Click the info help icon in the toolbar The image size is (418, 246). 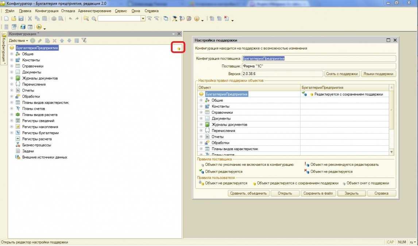pos(197,19)
